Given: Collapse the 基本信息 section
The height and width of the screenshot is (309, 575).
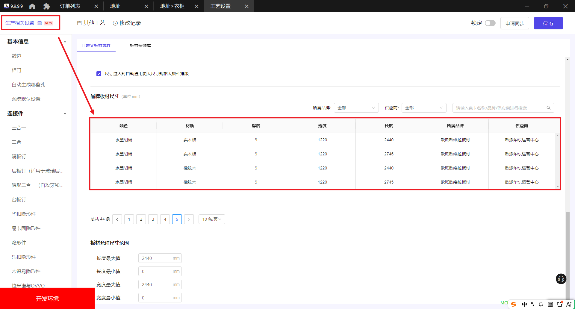Looking at the screenshot, I should (65, 42).
